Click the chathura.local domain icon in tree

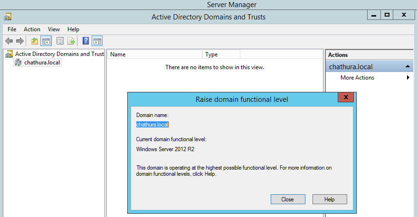tap(18, 63)
